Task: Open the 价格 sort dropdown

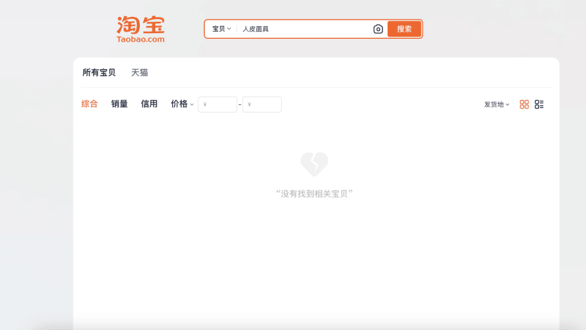Action: (182, 104)
